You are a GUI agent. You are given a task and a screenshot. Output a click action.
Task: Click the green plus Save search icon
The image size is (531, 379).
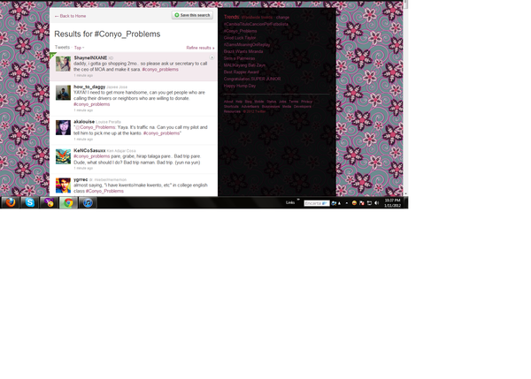pyautogui.click(x=176, y=15)
